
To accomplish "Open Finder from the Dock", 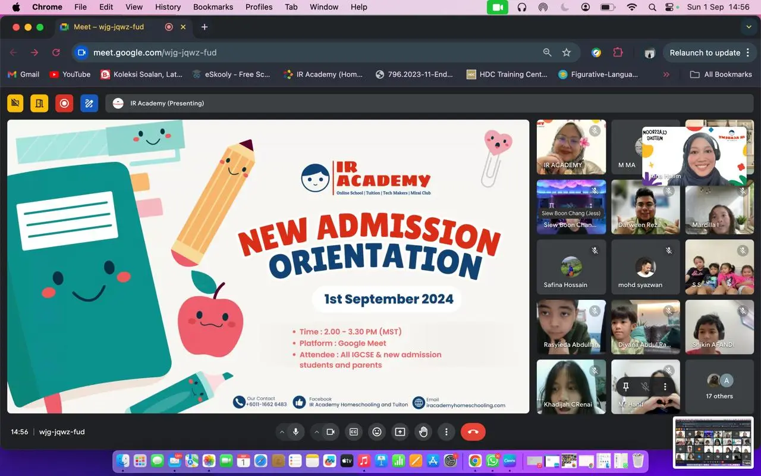I will (x=123, y=461).
